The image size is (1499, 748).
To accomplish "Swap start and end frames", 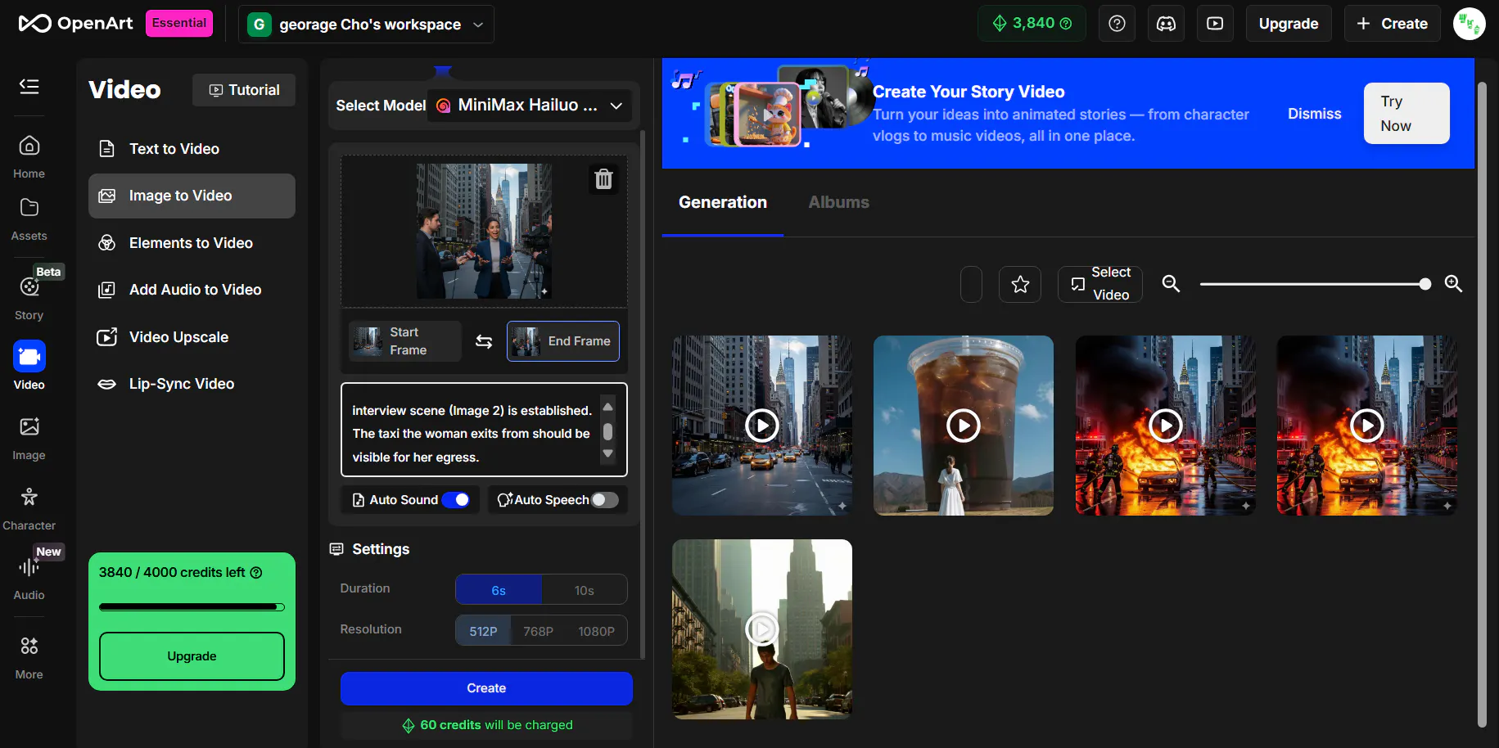I will (x=484, y=341).
